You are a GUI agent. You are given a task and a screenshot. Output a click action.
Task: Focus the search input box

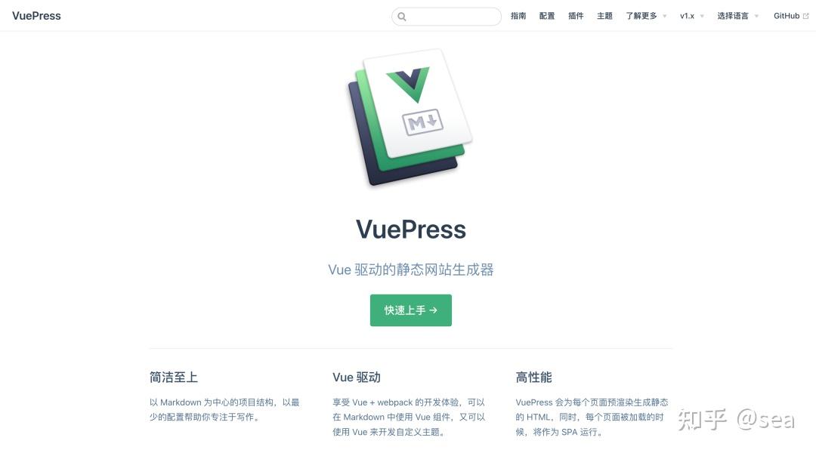click(x=447, y=17)
